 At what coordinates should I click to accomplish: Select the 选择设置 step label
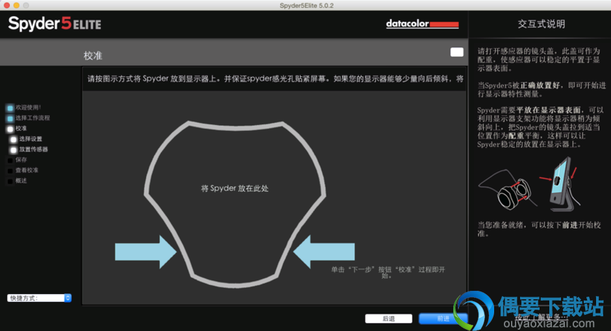[x=31, y=139]
